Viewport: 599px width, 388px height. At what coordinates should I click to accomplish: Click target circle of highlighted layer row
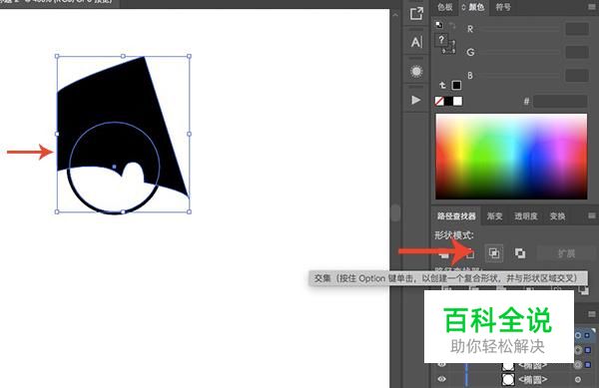(x=578, y=335)
